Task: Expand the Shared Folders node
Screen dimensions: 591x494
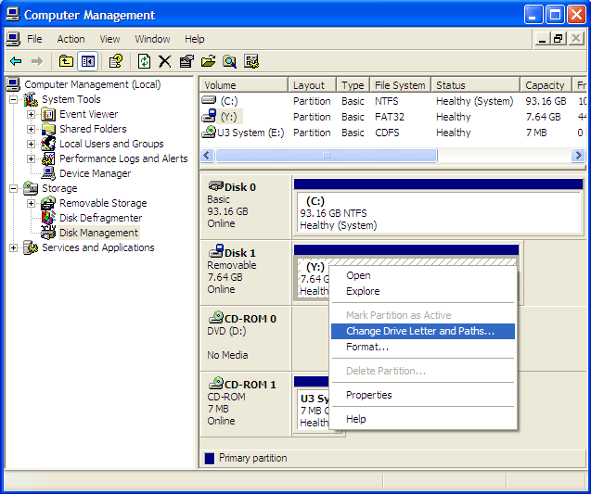Action: [31, 129]
